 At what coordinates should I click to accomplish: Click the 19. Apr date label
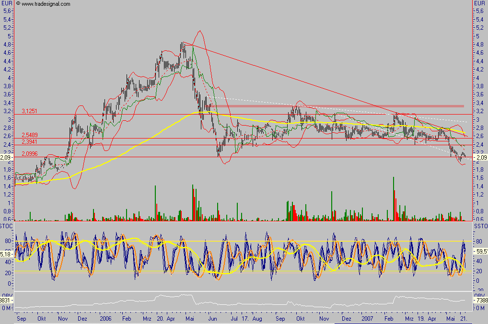427,319
